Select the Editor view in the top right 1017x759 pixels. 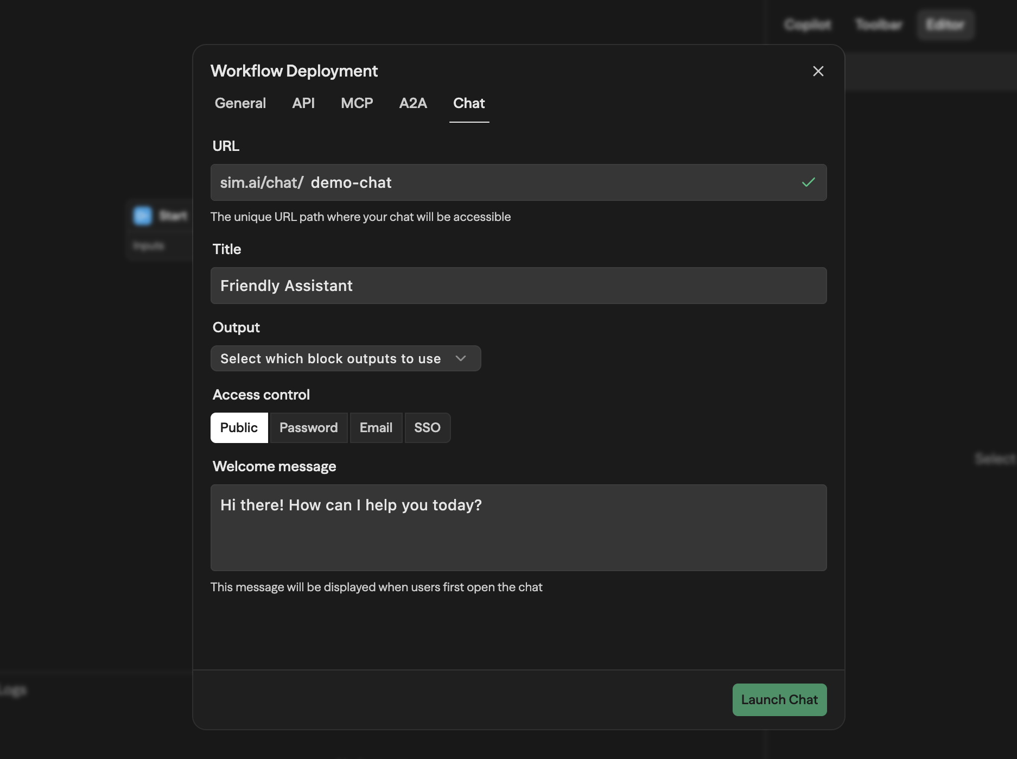click(x=945, y=24)
